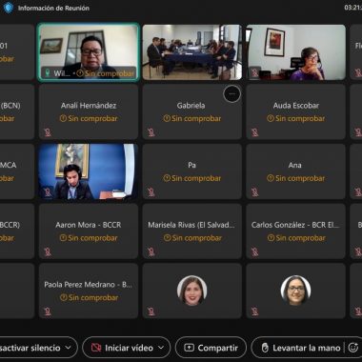Click the muted mic icon on Aaron Mora tile
362x362 pixels.
click(x=48, y=251)
